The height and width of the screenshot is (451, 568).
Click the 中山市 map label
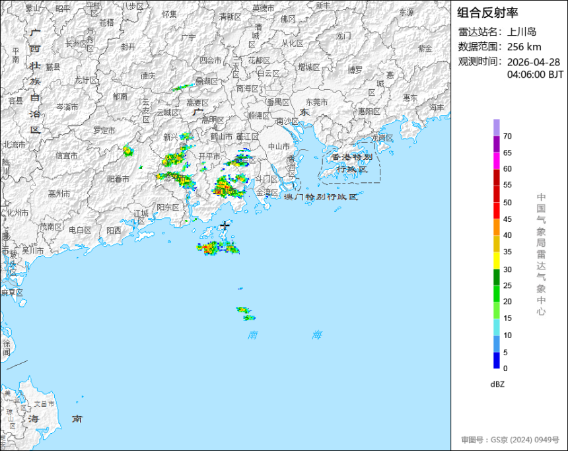click(279, 147)
